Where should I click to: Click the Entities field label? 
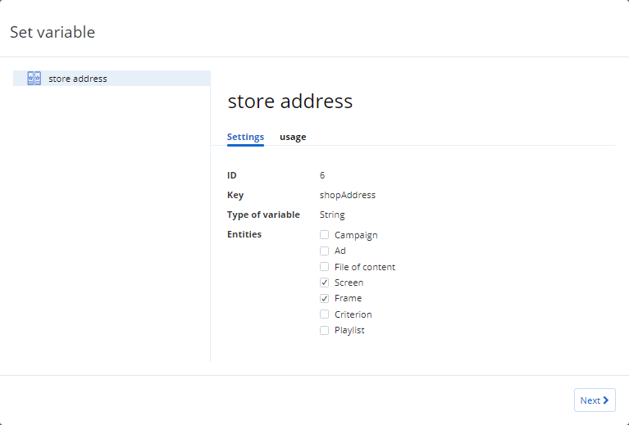(x=244, y=234)
